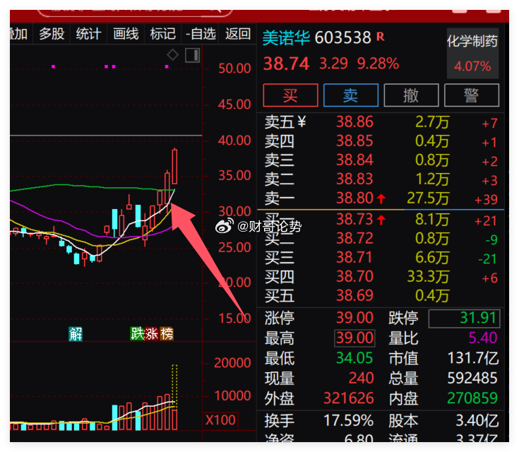Click the R margin trading marker
Viewport: 519px width, 452px height.
click(x=381, y=37)
